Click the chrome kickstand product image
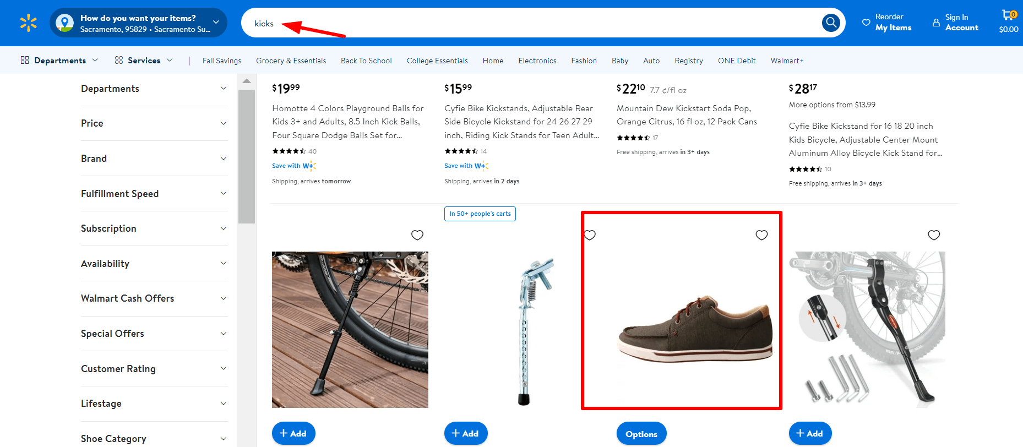This screenshot has height=447, width=1023. [x=523, y=330]
